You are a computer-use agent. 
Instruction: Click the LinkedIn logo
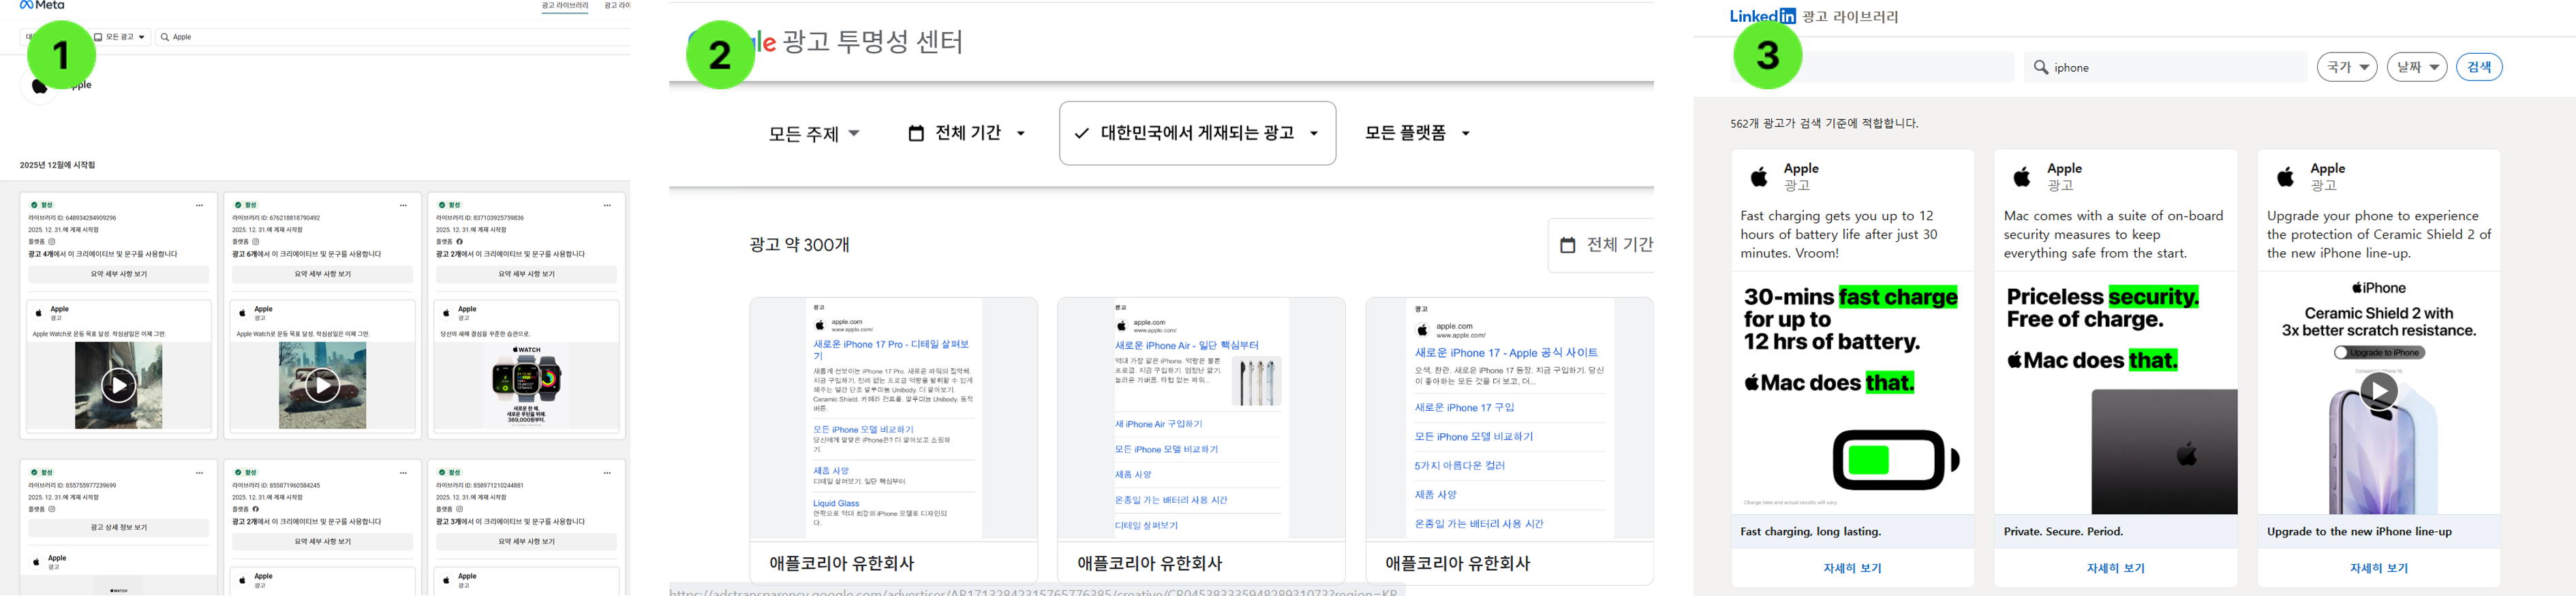pyautogui.click(x=1762, y=16)
